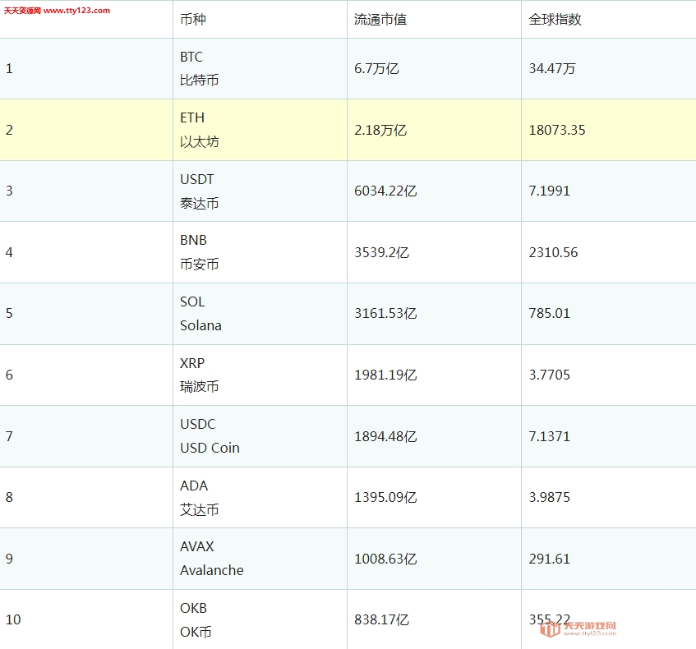Image resolution: width=696 pixels, height=649 pixels.
Task: Click the XRP symbol text
Action: pyautogui.click(x=192, y=364)
